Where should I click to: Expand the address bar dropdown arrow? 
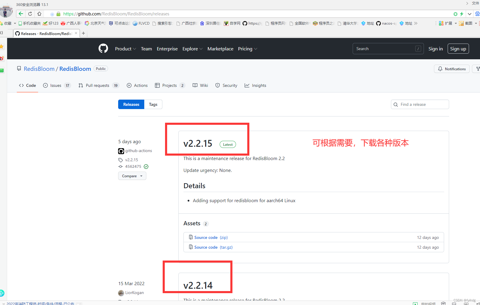pos(470,14)
